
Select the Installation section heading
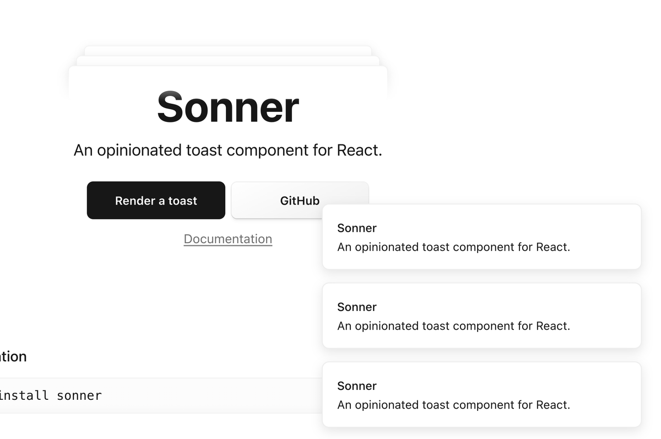click(13, 356)
